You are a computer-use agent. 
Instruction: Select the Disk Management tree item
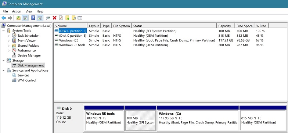(x=30, y=65)
